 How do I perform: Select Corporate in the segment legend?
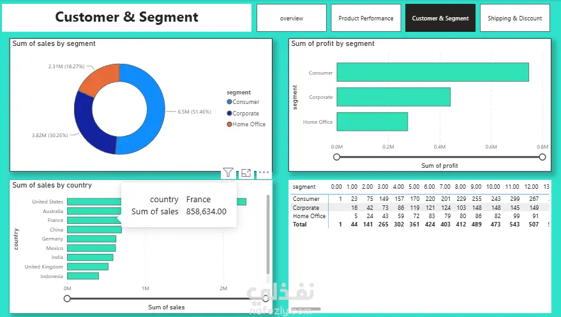click(x=243, y=114)
